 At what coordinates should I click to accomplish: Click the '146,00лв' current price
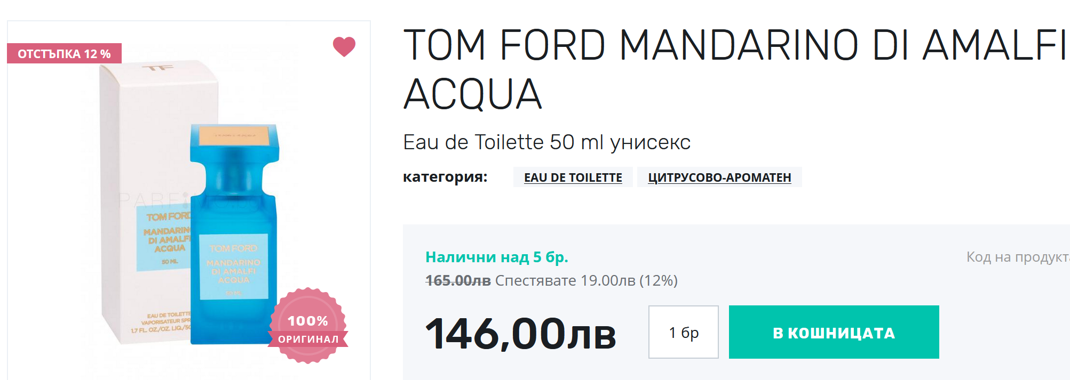[x=520, y=334]
